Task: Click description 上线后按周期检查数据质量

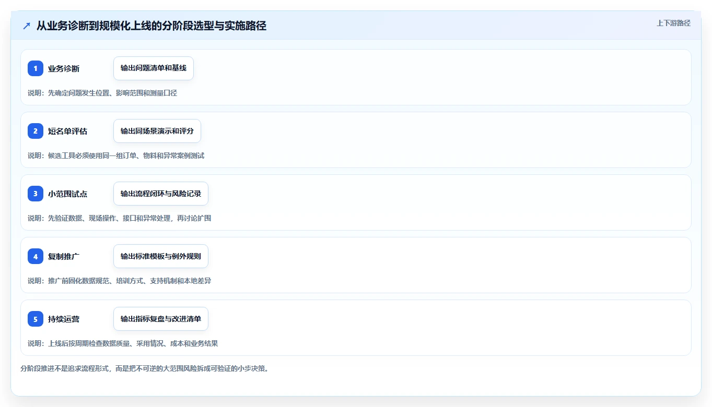Action: 123,343
